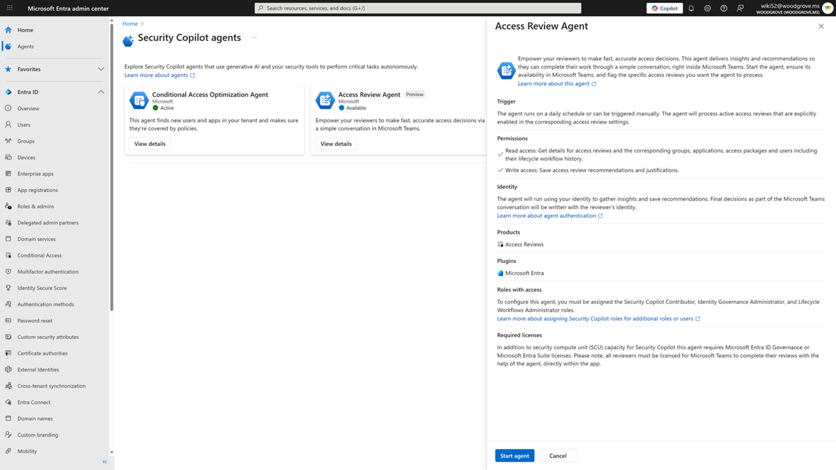Click the Conditional Access Optimization Agent icon
This screenshot has height=470, width=836.
[x=139, y=100]
